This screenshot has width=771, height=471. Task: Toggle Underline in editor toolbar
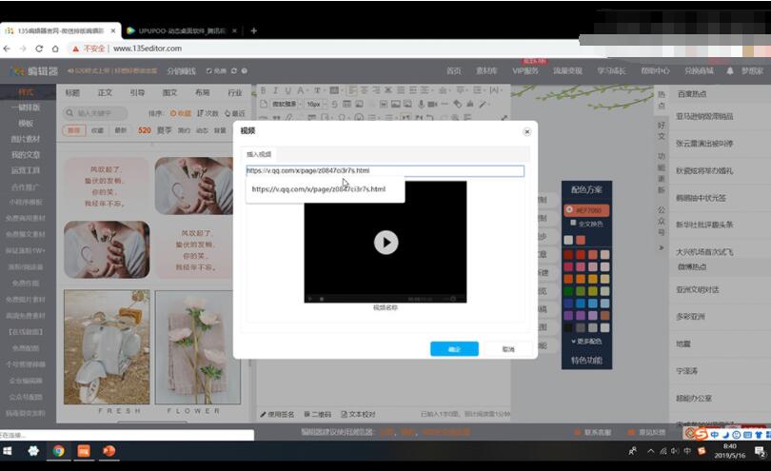pos(287,90)
